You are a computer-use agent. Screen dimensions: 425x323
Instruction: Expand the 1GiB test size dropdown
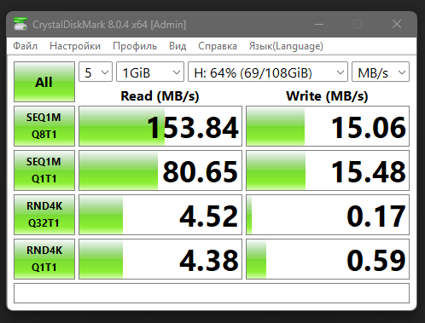(x=150, y=72)
